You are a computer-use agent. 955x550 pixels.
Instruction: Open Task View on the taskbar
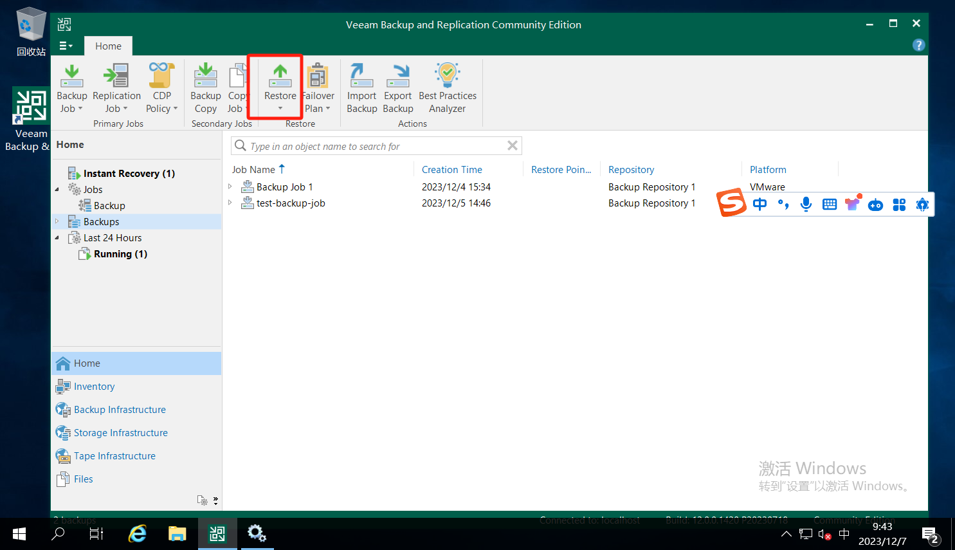click(96, 533)
